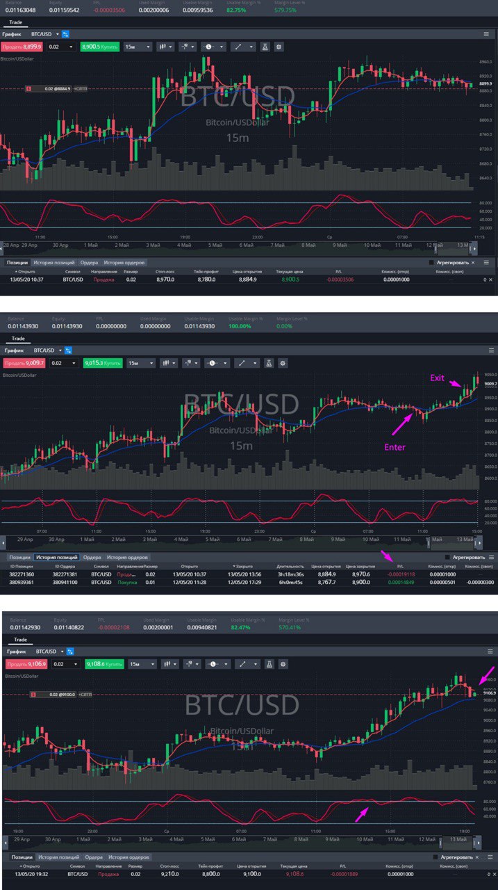Click blue link icon beside BTC/USD above Продать 9,009.7
Image resolution: width=498 pixels, height=890 pixels.
(x=69, y=350)
